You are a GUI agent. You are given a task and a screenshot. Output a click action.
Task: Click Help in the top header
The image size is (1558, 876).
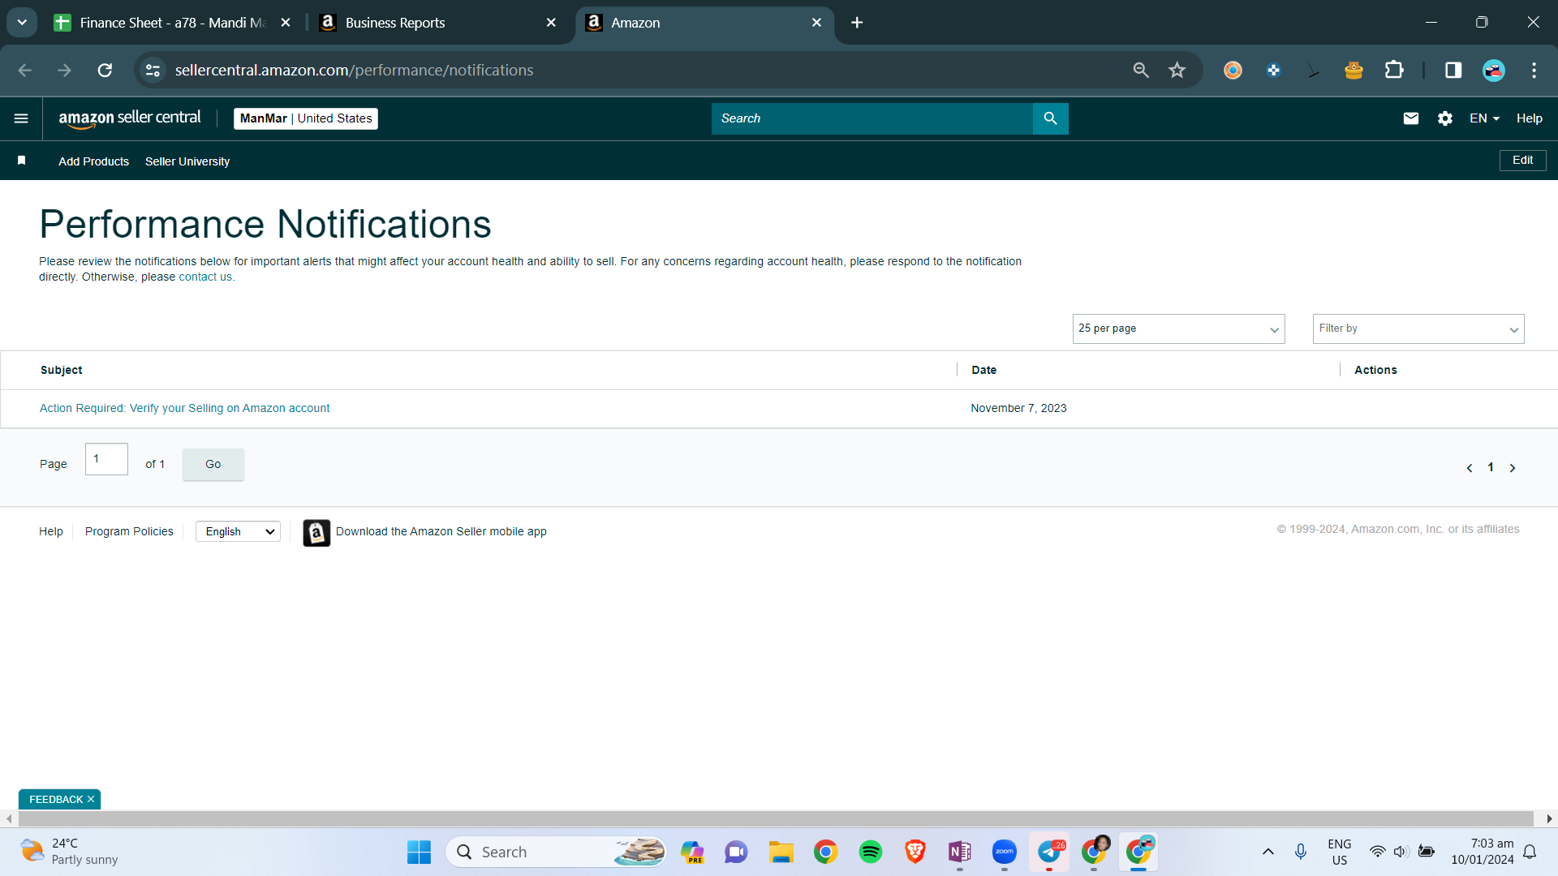(1529, 118)
